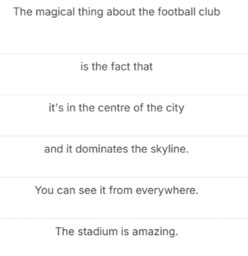Image resolution: width=248 pixels, height=256 pixels.
Task: Click the word 'dominates' in fourth line
Action: point(101,149)
